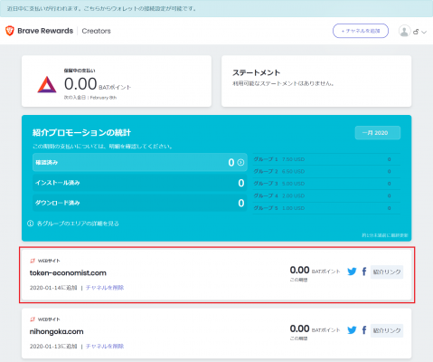Click the 2020-01-13 added date text
The width and height of the screenshot is (433, 362).
[x=53, y=346]
